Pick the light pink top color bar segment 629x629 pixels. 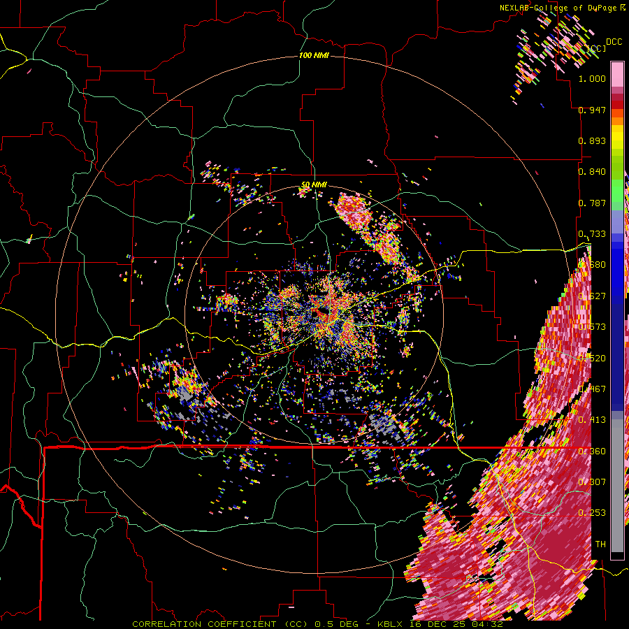617,74
